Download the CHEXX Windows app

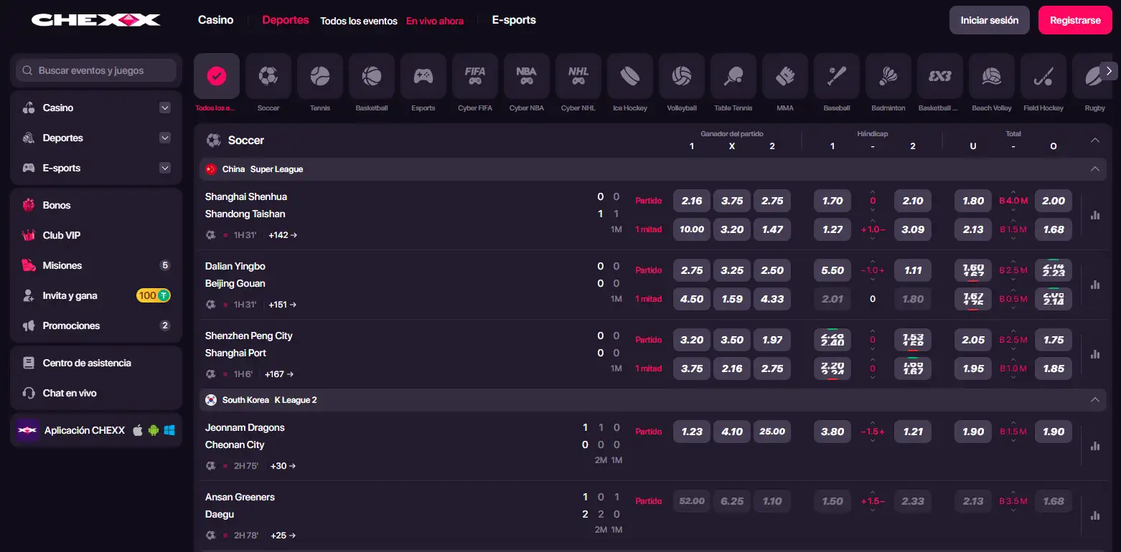(169, 430)
